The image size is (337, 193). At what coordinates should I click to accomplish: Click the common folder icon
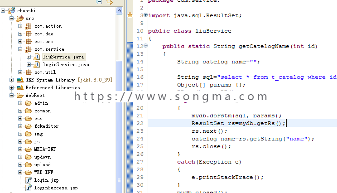click(x=29, y=111)
